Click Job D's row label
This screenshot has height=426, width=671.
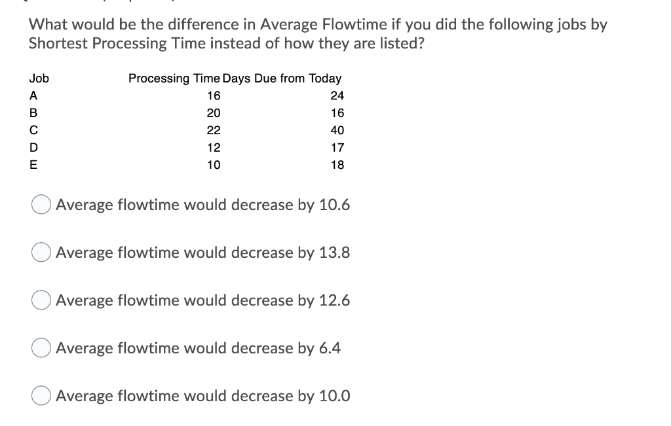pos(32,148)
